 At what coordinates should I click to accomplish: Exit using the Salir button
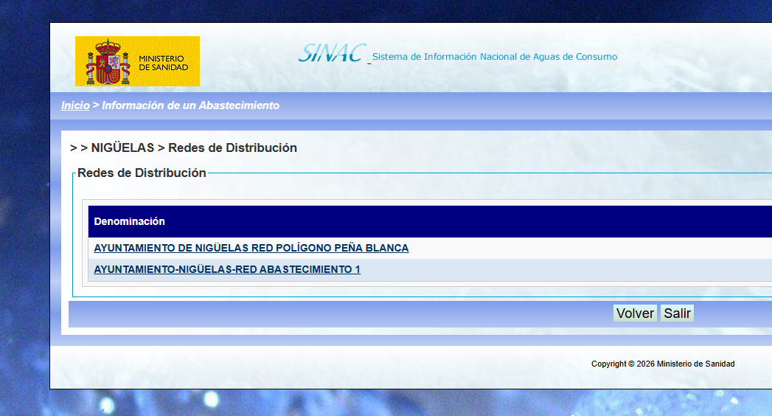(x=678, y=313)
